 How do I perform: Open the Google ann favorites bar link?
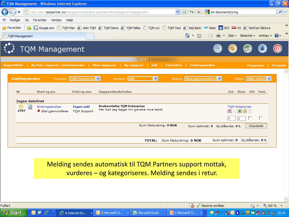point(44,28)
